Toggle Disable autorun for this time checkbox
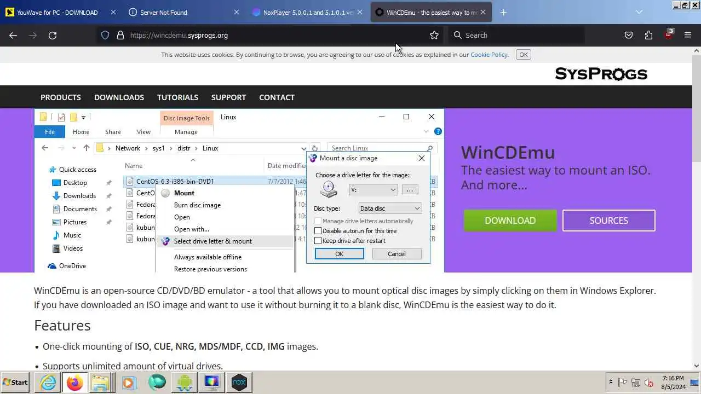The image size is (701, 394). [318, 231]
